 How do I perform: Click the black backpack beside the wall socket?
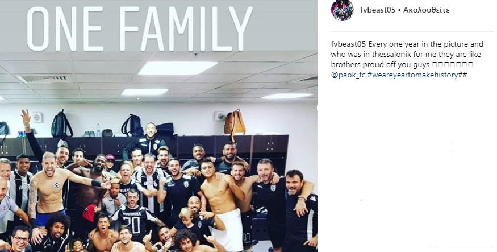pyautogui.click(x=62, y=124)
